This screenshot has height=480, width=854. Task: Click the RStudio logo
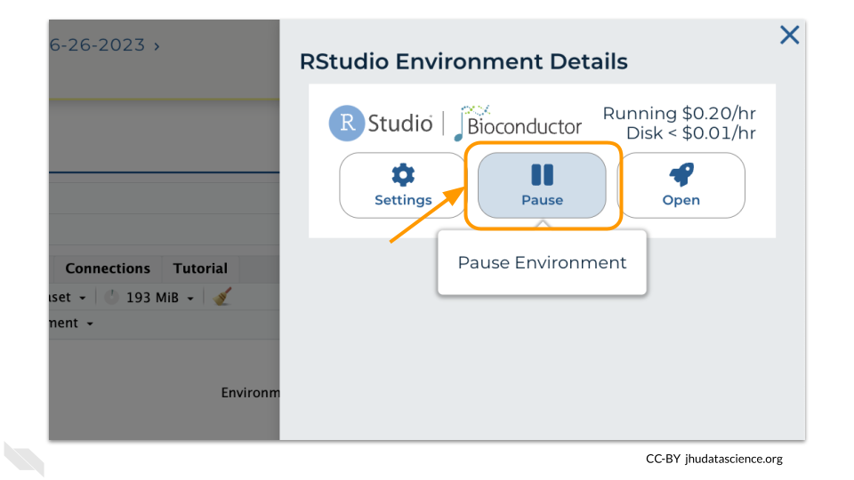tap(381, 123)
